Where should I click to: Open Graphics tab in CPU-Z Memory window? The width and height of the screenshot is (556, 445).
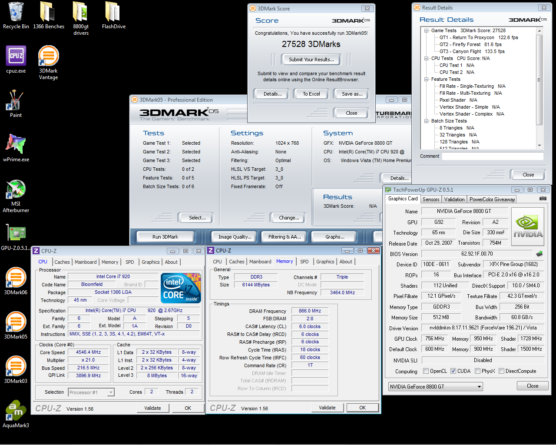pos(325,262)
